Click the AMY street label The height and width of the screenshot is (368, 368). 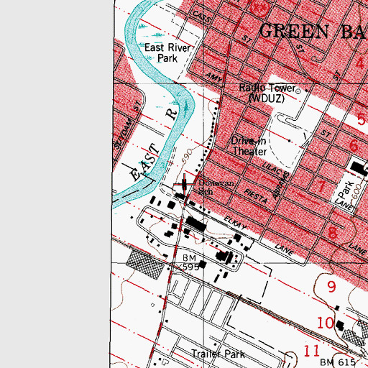click(x=214, y=78)
